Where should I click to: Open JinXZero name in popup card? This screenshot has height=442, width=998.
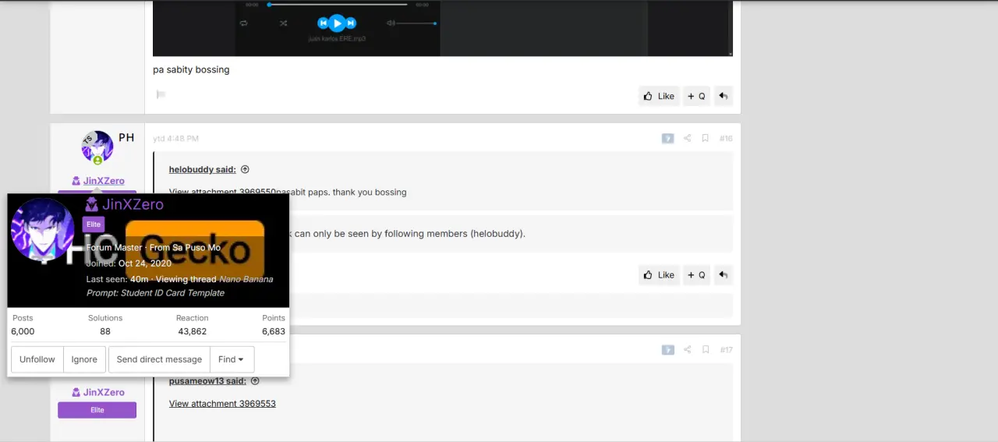pos(133,205)
